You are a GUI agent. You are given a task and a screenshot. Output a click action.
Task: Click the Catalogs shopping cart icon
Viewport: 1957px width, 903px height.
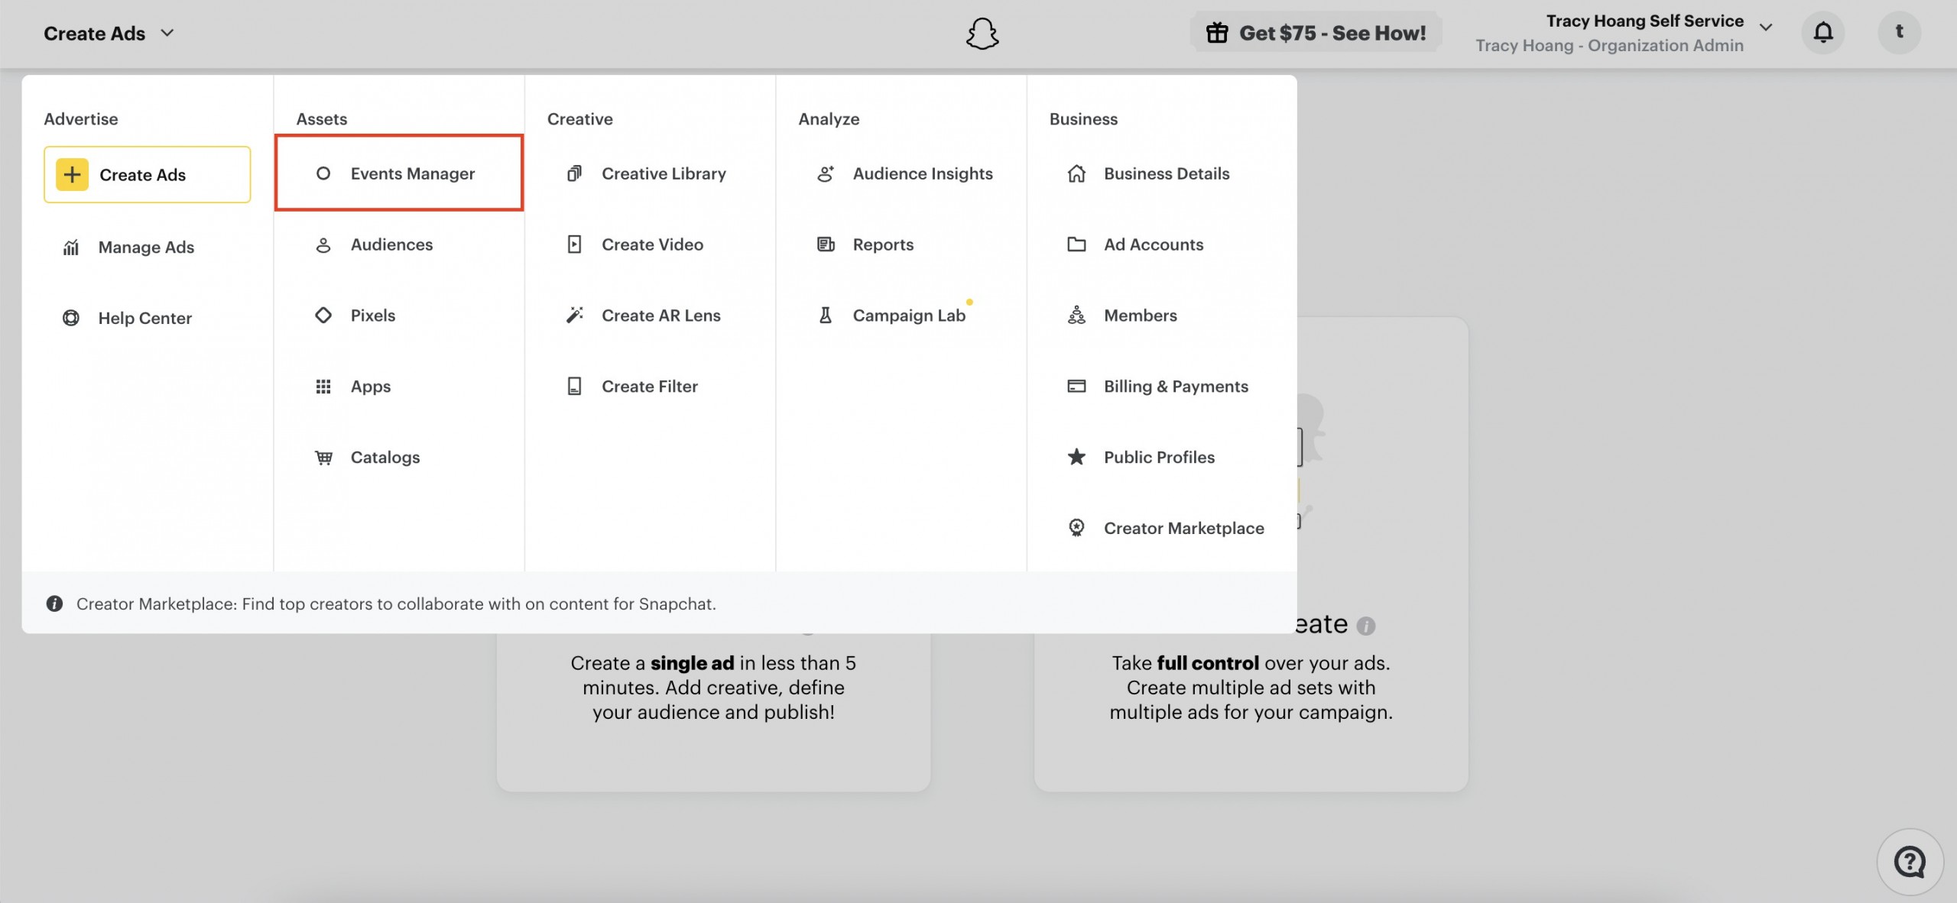click(x=323, y=458)
